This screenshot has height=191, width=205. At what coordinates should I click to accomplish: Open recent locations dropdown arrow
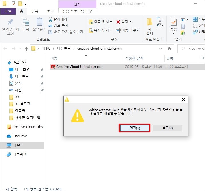20,49
